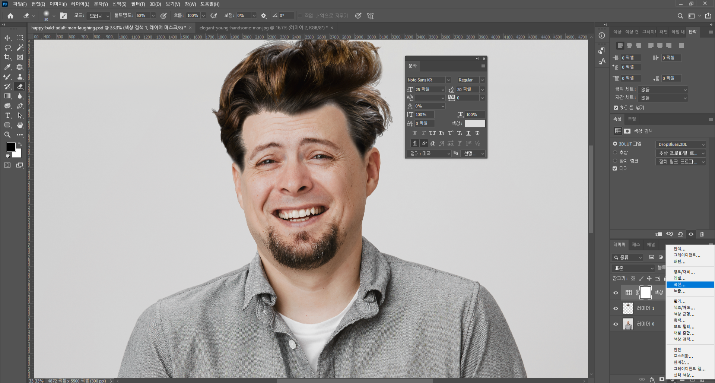Toggle visibility of 레이어 0
Screen dimensions: 715x383
pyautogui.click(x=616, y=324)
